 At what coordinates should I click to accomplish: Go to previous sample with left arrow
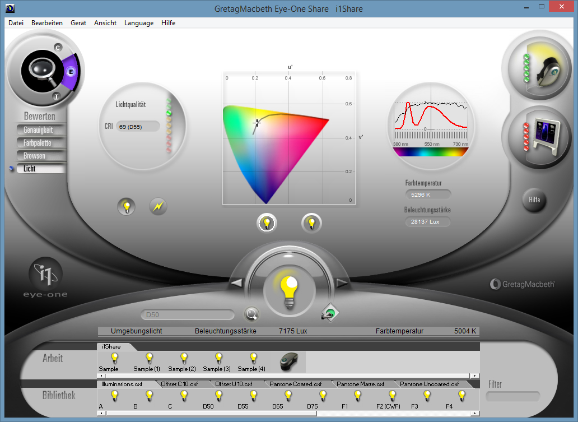[x=236, y=283]
